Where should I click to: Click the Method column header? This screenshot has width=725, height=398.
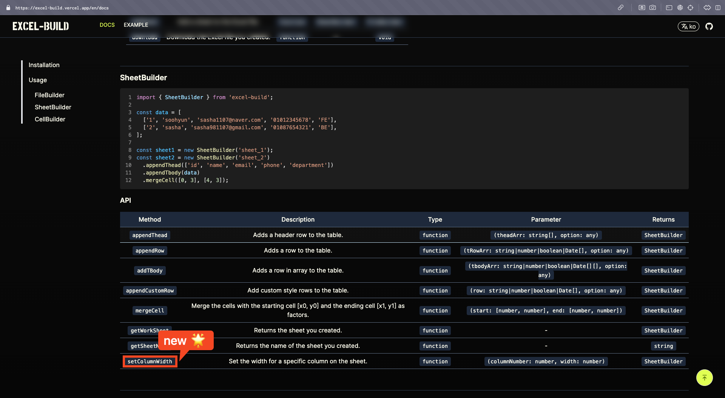click(150, 219)
